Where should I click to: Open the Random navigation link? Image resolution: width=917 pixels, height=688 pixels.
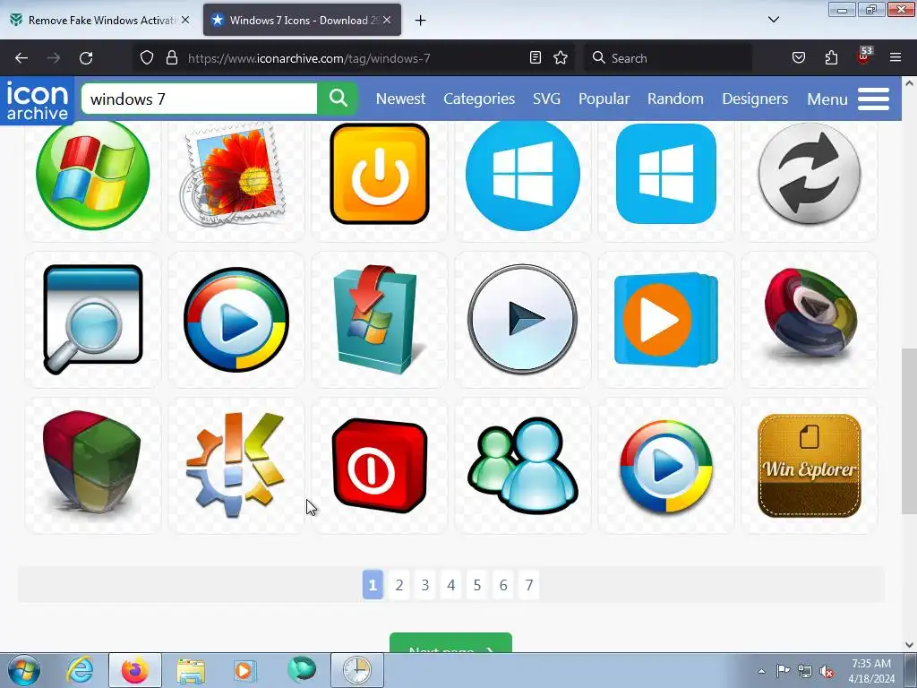tap(675, 99)
